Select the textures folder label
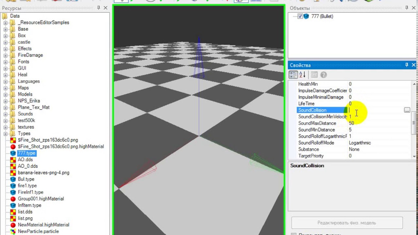Viewport: 418px width, 235px height. [x=26, y=127]
